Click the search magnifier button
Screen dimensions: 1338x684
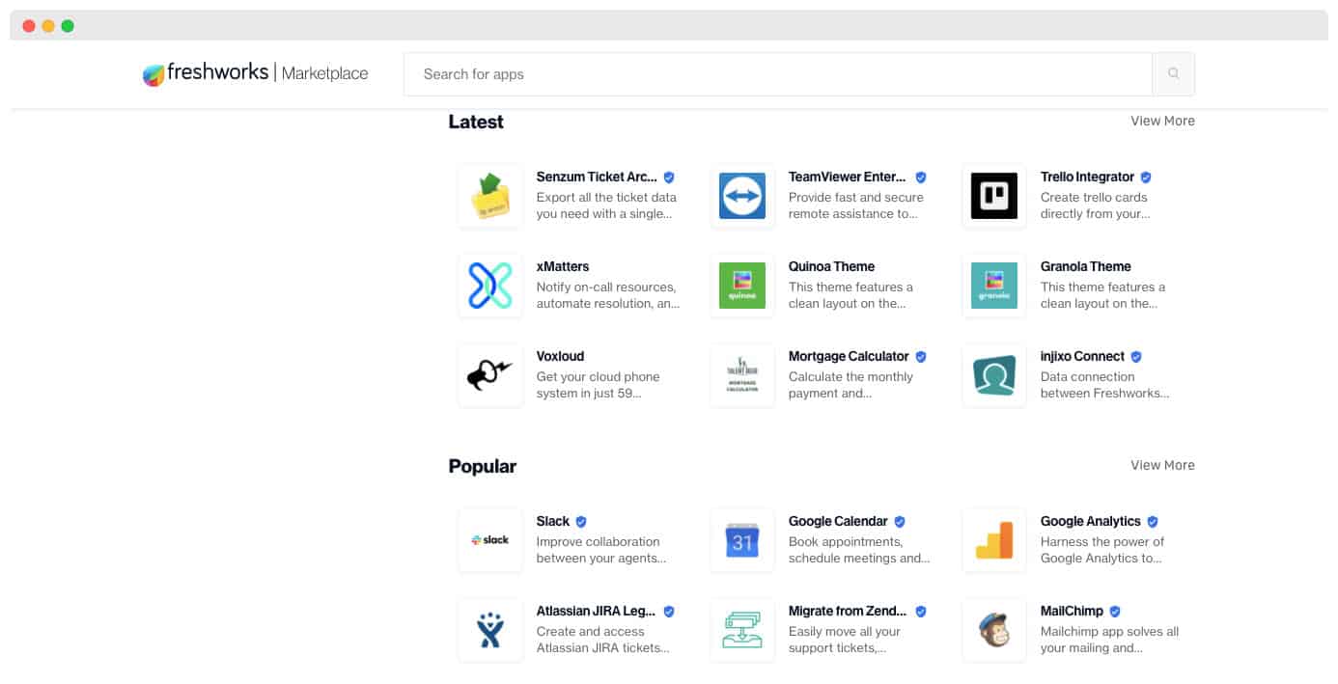1173,74
